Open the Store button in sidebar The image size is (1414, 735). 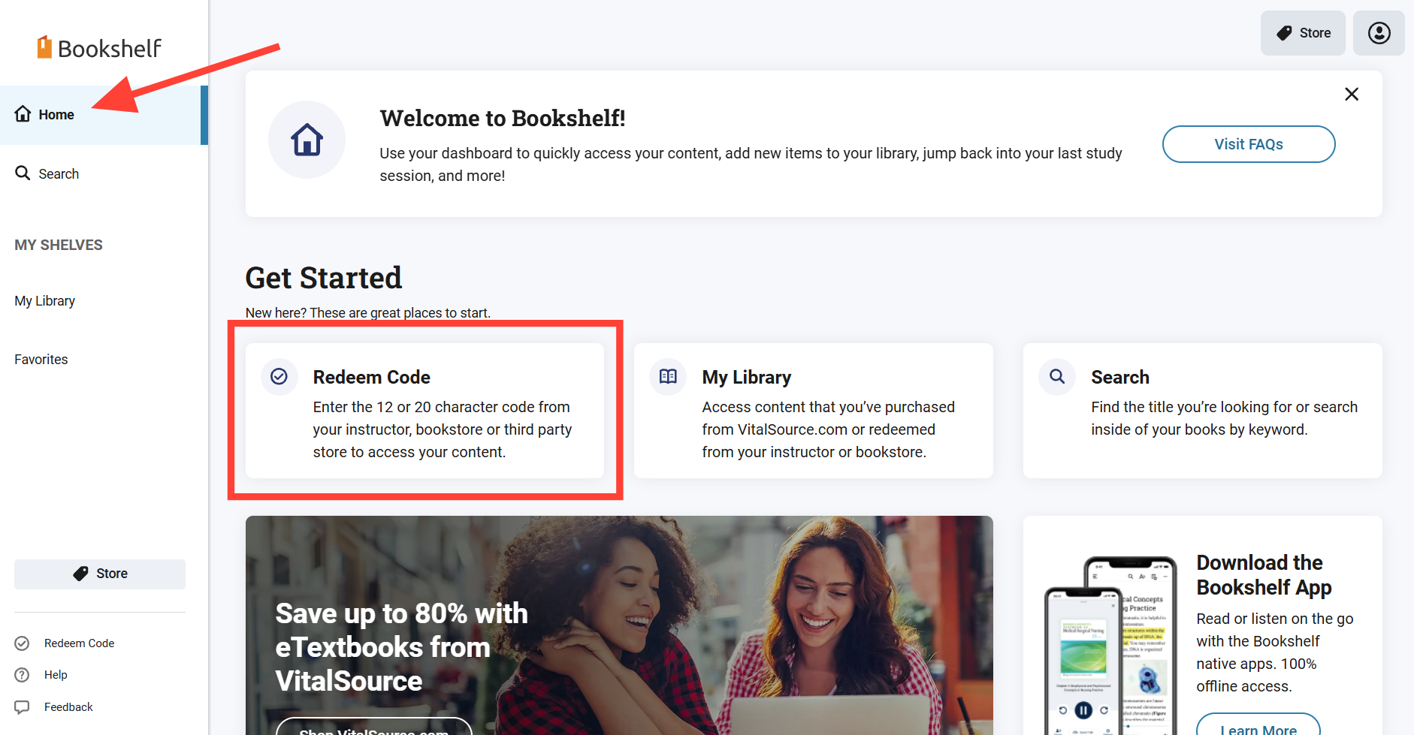click(x=100, y=574)
